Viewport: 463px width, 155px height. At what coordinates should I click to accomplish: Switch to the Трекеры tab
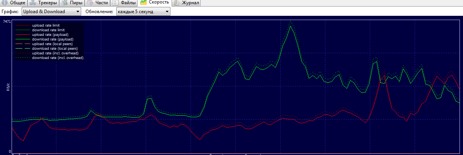click(43, 3)
